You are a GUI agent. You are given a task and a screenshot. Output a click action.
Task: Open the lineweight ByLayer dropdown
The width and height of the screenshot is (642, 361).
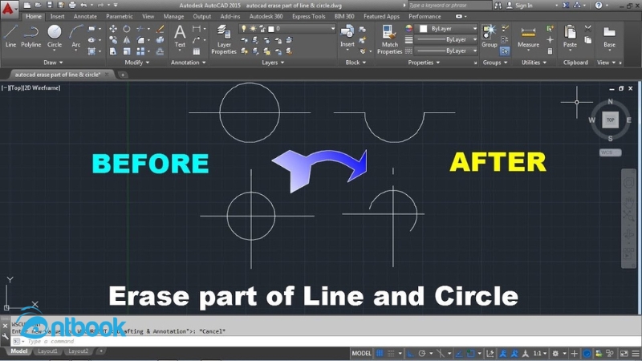(447, 39)
